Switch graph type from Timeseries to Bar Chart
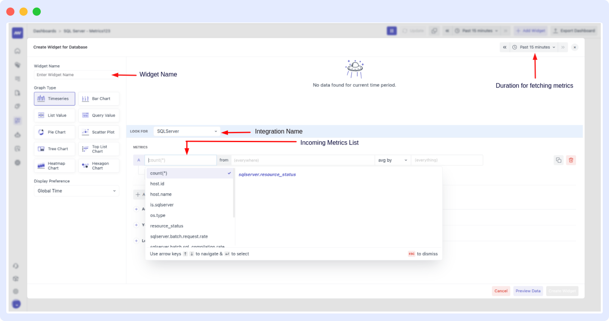Viewport: 609px width, 321px height. [x=99, y=99]
